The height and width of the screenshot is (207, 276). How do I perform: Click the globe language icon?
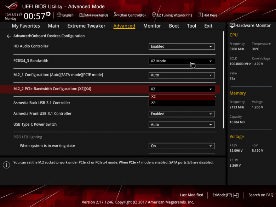coord(59,15)
